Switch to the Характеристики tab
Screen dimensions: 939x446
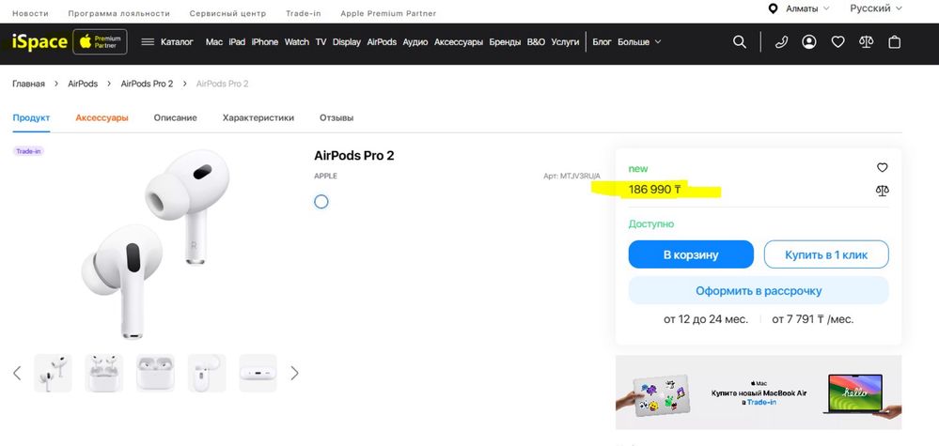click(x=258, y=117)
